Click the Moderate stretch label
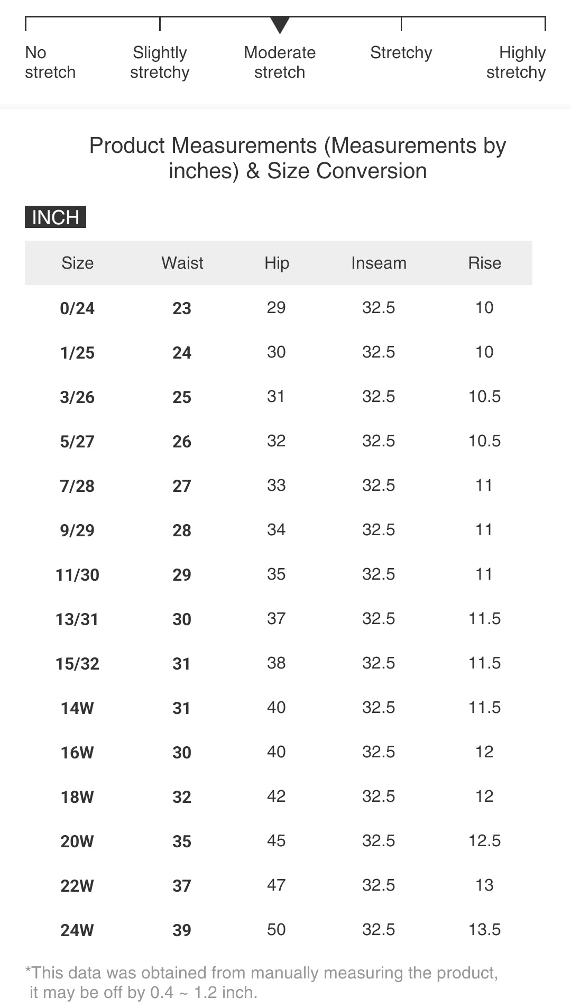This screenshot has width=571, height=1007. [x=280, y=62]
